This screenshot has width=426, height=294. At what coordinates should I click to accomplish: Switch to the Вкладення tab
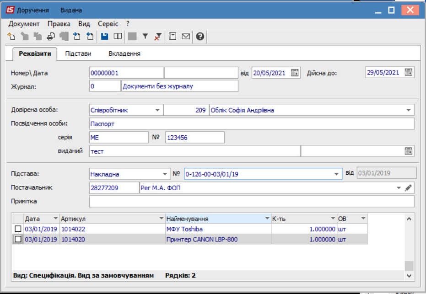coord(124,54)
